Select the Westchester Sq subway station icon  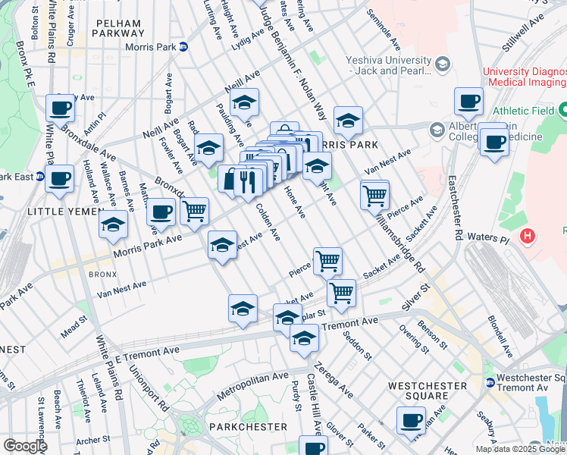click(490, 382)
